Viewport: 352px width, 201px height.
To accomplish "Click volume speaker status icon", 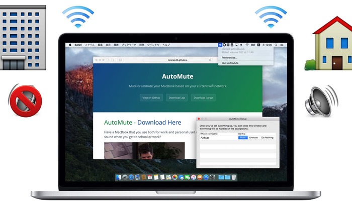I will 241,45.
